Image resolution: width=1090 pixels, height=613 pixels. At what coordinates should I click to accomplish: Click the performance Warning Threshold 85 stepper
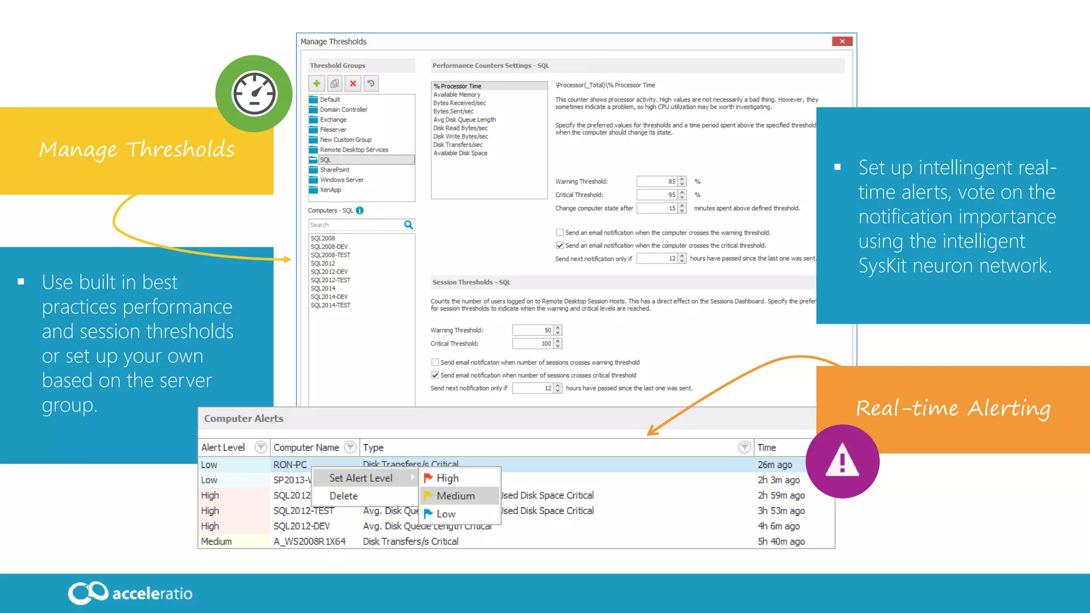pyautogui.click(x=682, y=181)
